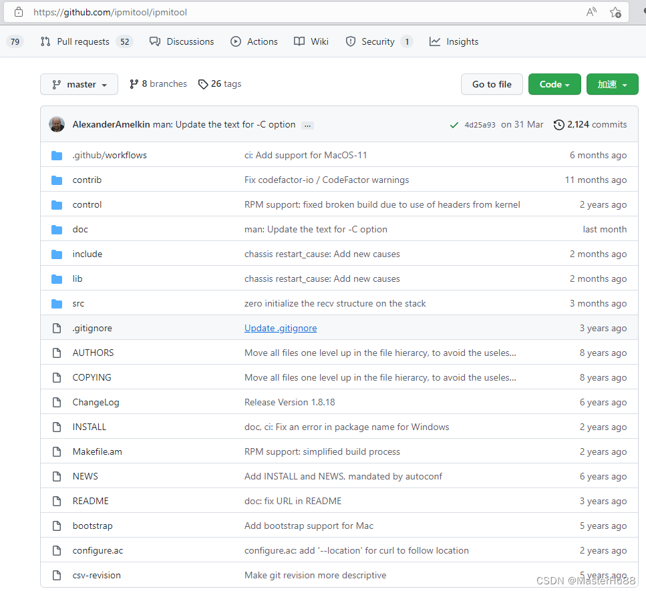Open the Makefile.am file name
The width and height of the screenshot is (646, 591).
(98, 452)
